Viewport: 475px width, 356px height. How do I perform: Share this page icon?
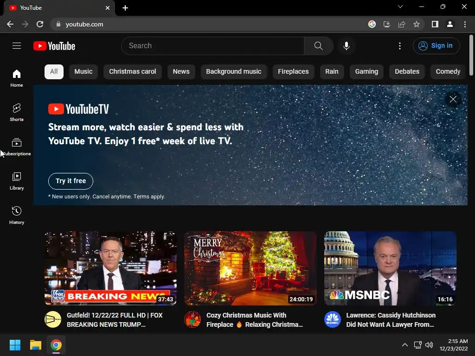pyautogui.click(x=402, y=24)
